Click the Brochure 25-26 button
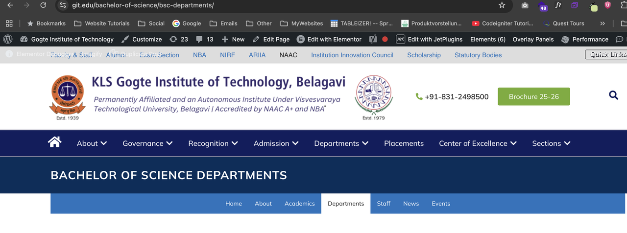627x233 pixels. pyautogui.click(x=534, y=96)
